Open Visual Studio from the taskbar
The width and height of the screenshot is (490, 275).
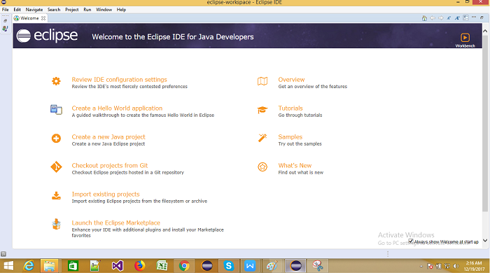[x=118, y=266]
